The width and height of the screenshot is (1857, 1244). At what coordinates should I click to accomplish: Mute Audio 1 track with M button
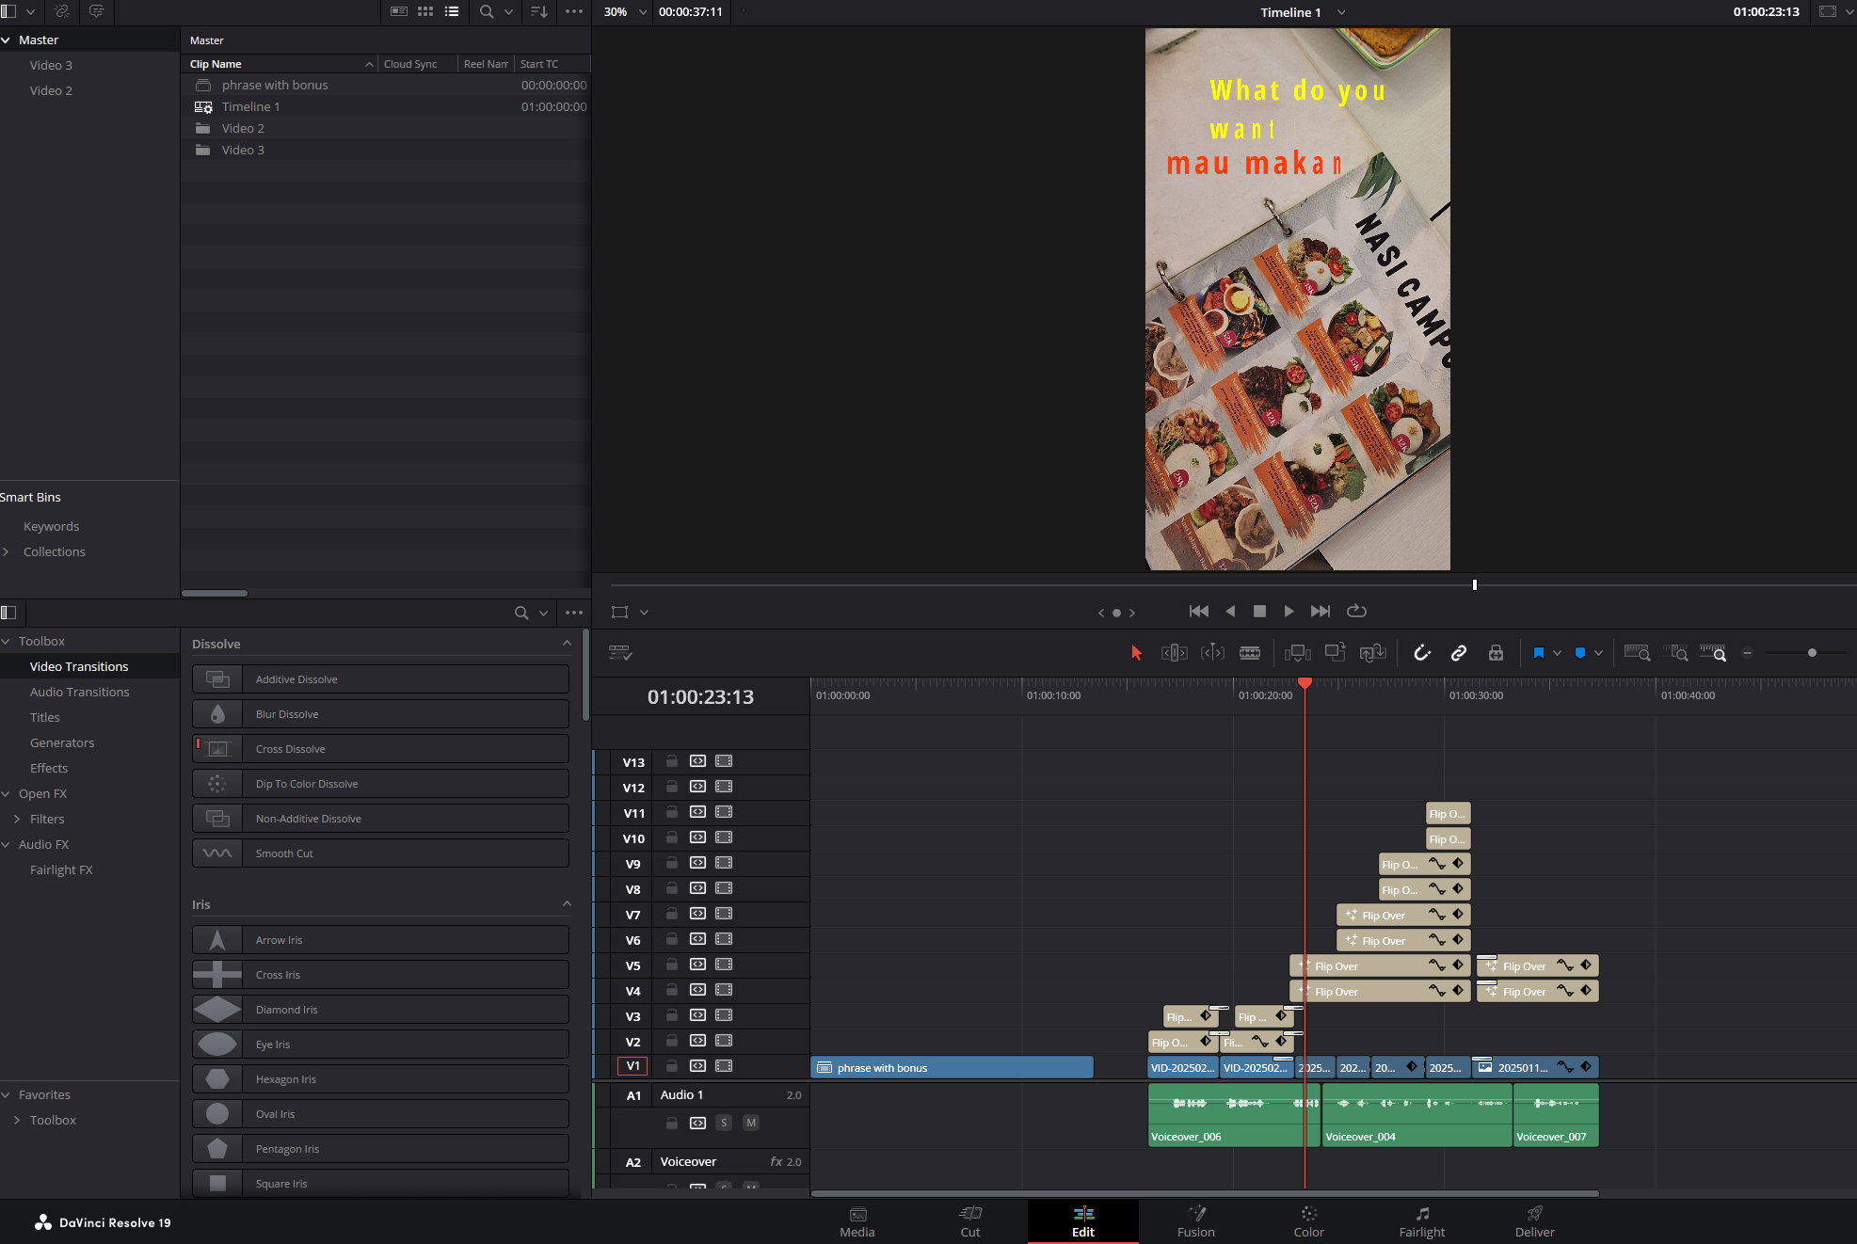point(751,1123)
